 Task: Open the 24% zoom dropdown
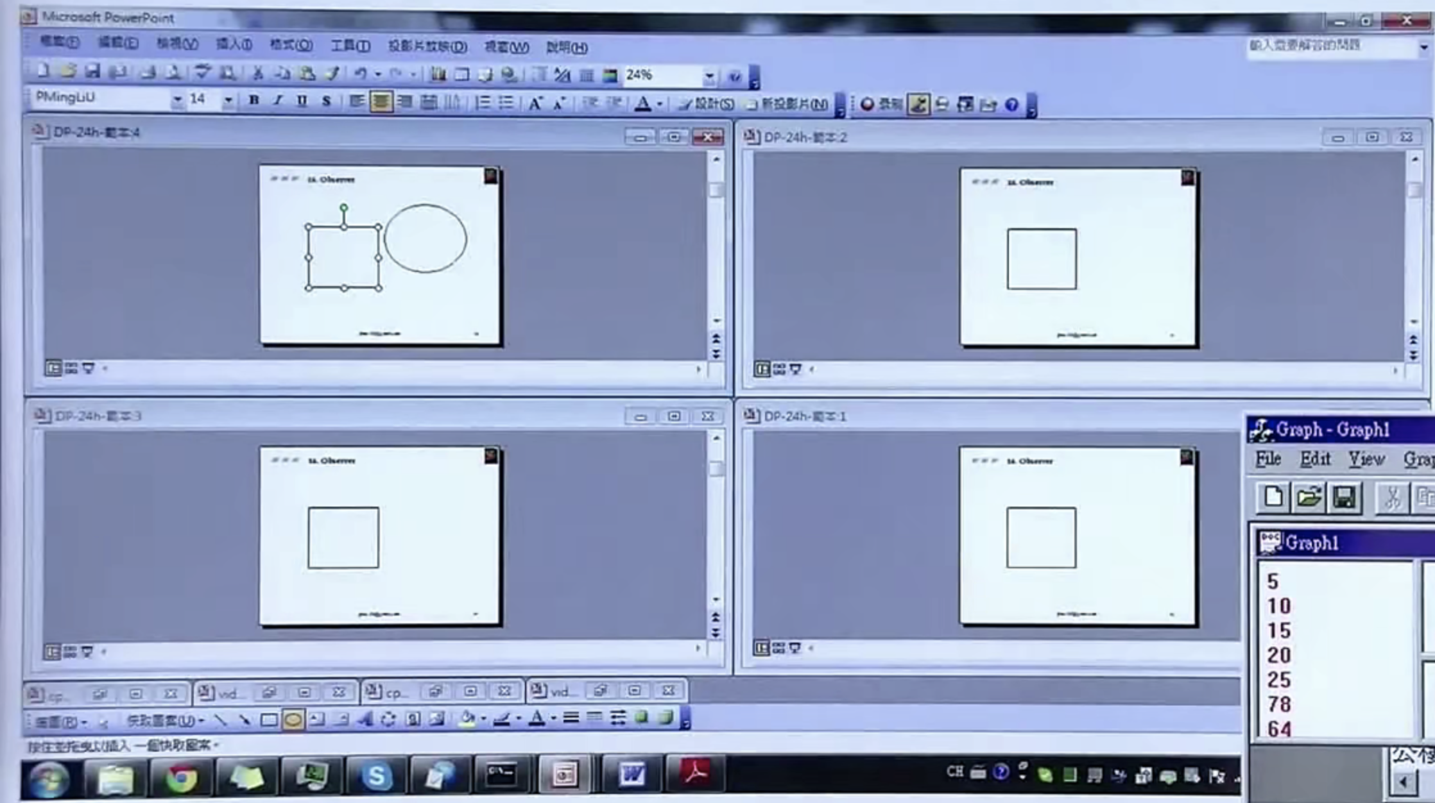[x=709, y=76]
